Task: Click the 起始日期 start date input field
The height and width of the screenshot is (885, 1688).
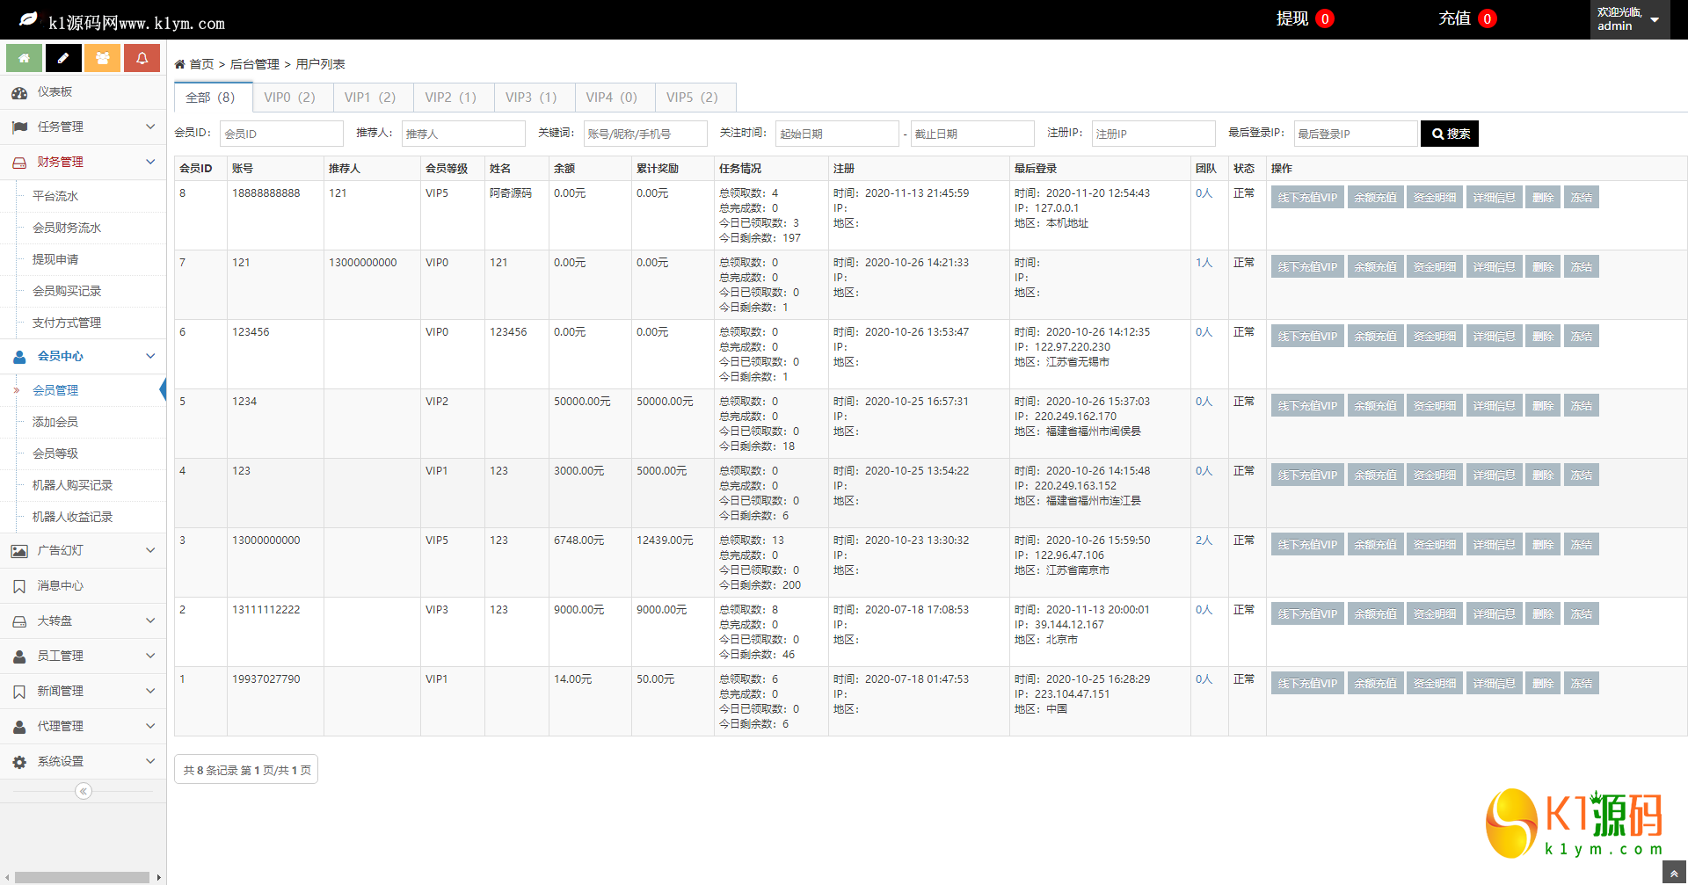Action: pyautogui.click(x=835, y=133)
